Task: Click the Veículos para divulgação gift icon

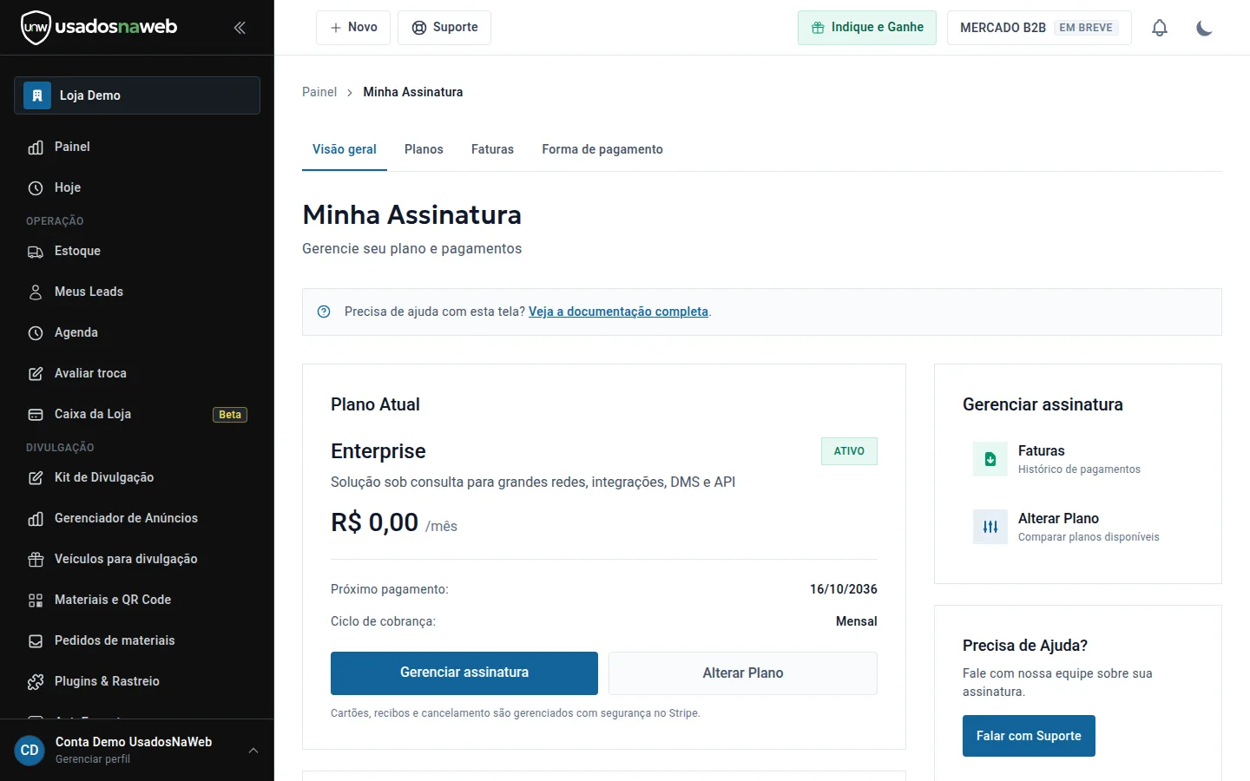Action: point(36,560)
